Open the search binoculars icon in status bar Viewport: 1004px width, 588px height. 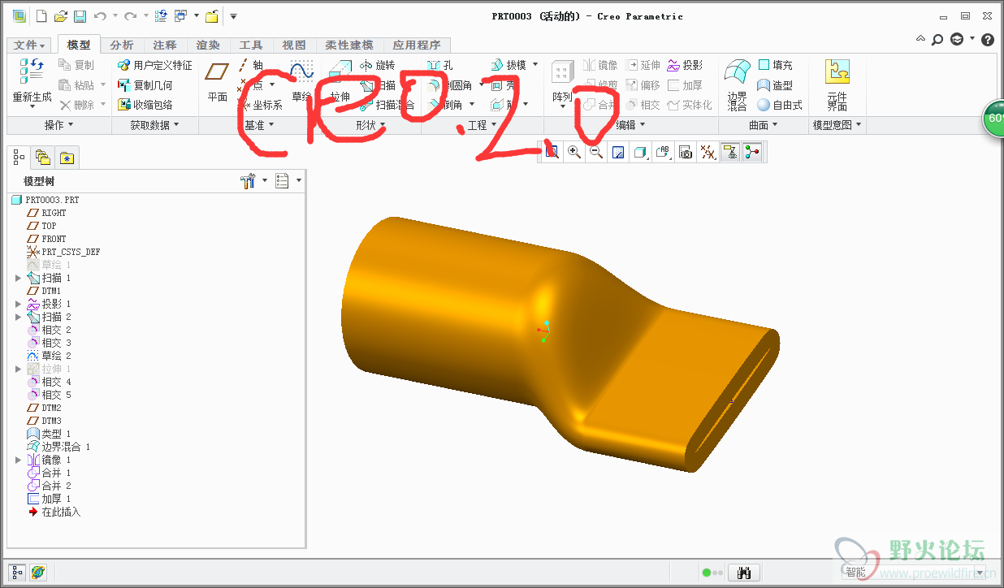coord(743,573)
